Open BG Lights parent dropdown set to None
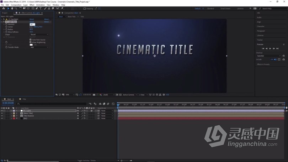 tap(107, 111)
